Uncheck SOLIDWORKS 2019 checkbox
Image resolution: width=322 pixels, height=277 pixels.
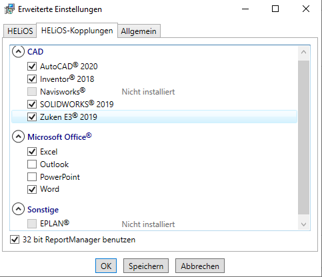pos(32,104)
